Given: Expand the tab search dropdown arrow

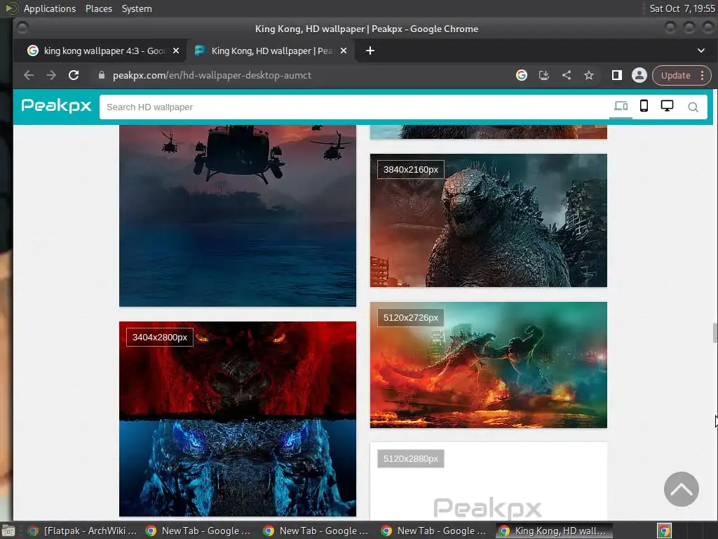Looking at the screenshot, I should tap(700, 51).
